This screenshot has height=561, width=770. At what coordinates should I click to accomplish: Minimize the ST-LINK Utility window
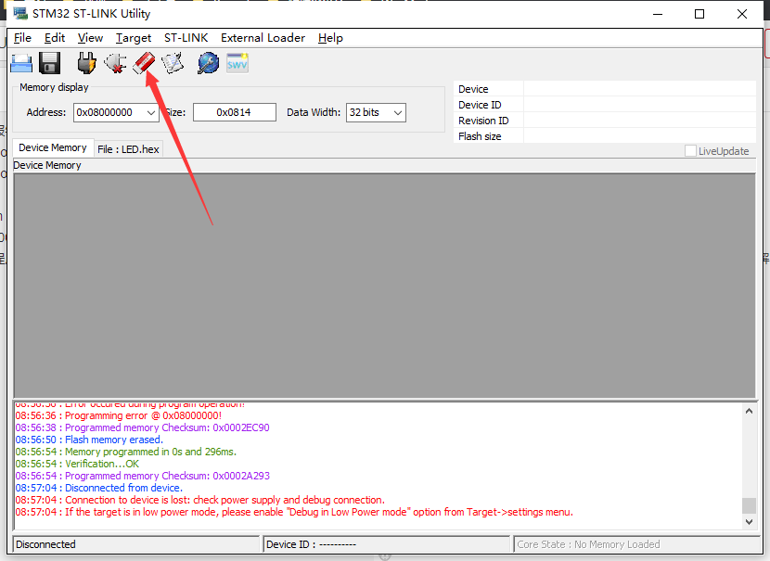[x=658, y=14]
